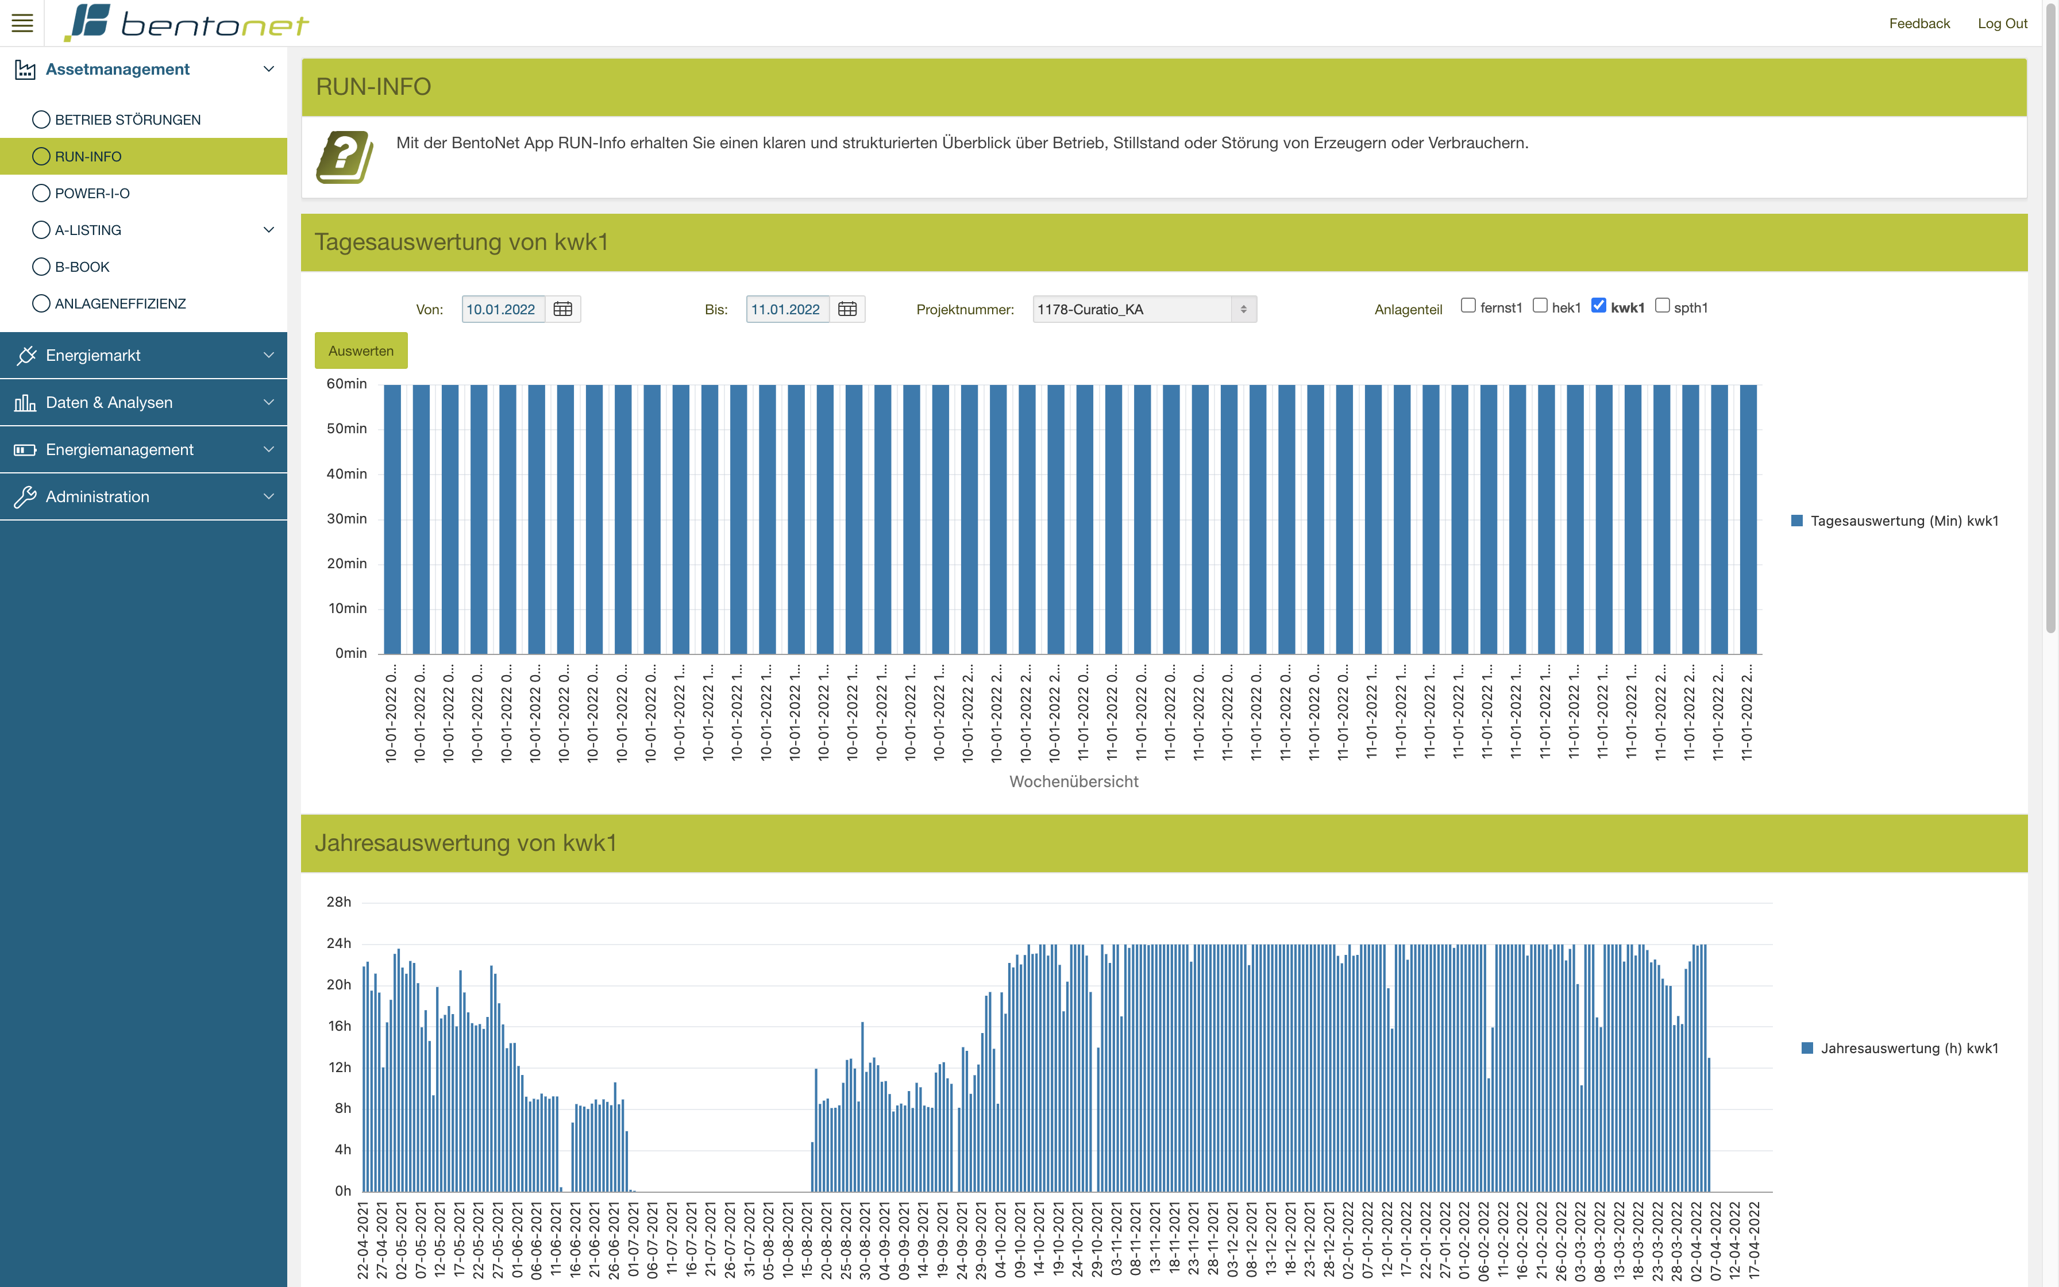Click the Daten & Analysen bar-chart icon

(x=25, y=403)
